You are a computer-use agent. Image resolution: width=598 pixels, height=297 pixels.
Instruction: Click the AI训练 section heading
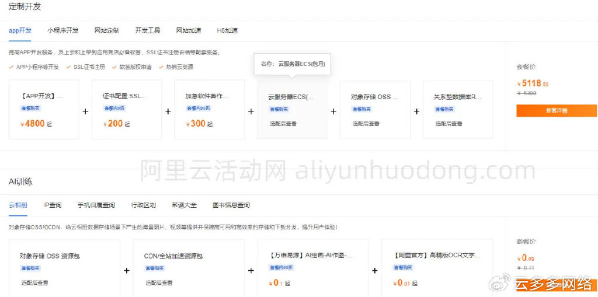[20, 181]
